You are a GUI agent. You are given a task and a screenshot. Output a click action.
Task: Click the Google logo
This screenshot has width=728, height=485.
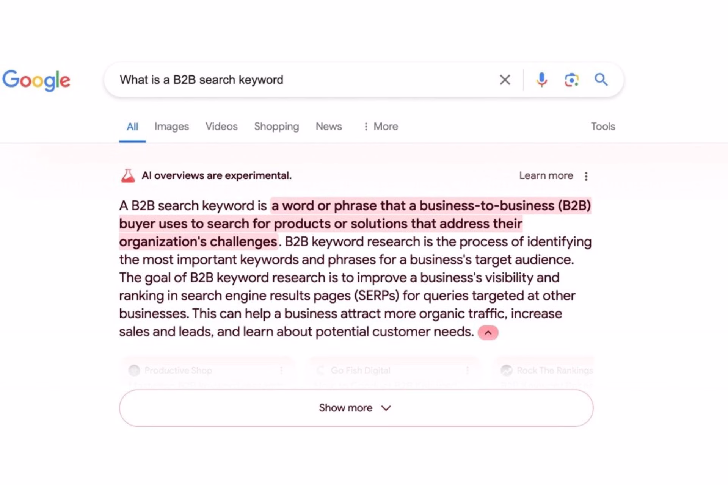point(36,80)
